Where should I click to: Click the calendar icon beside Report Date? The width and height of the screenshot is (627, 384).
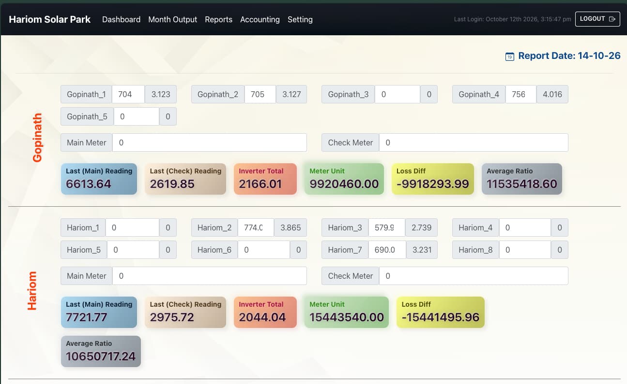click(509, 57)
